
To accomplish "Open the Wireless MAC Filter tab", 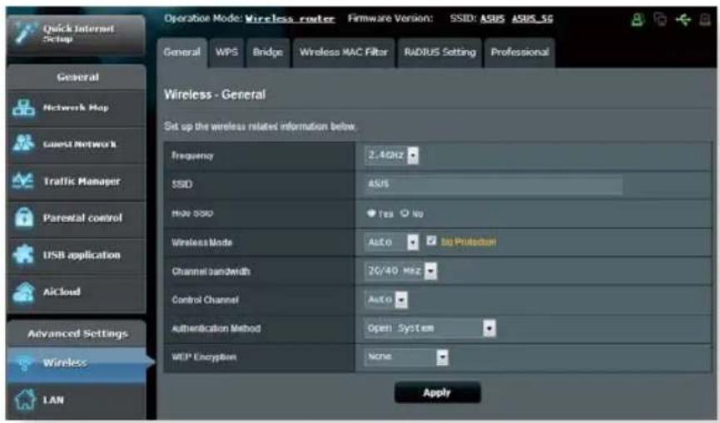I will click(344, 52).
